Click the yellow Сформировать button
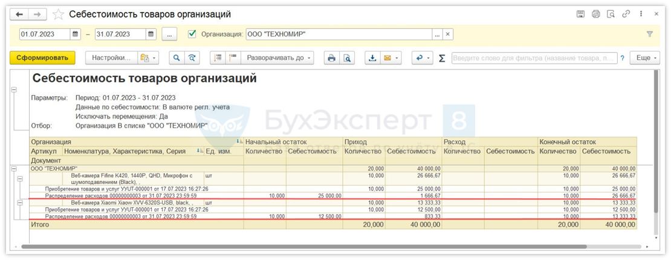 (42, 58)
